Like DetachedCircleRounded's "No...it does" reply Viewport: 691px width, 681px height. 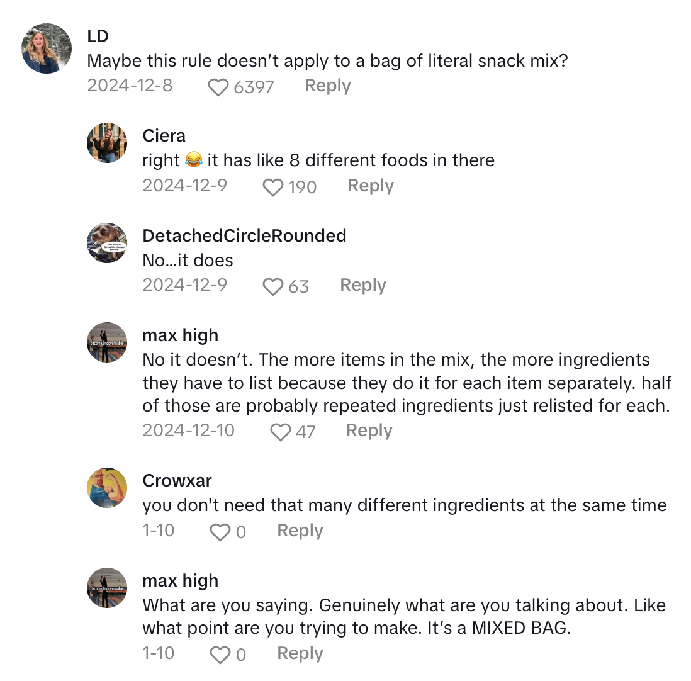click(272, 286)
